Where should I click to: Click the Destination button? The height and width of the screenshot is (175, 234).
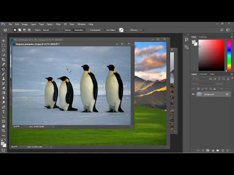click(79, 30)
